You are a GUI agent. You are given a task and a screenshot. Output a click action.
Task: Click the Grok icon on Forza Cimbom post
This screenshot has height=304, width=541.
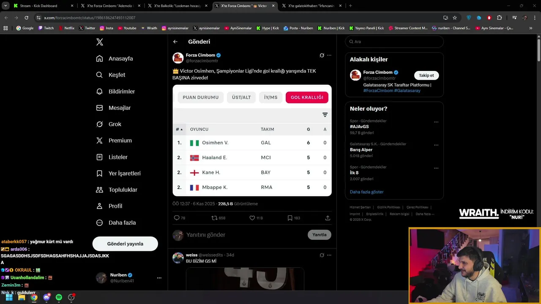(322, 55)
